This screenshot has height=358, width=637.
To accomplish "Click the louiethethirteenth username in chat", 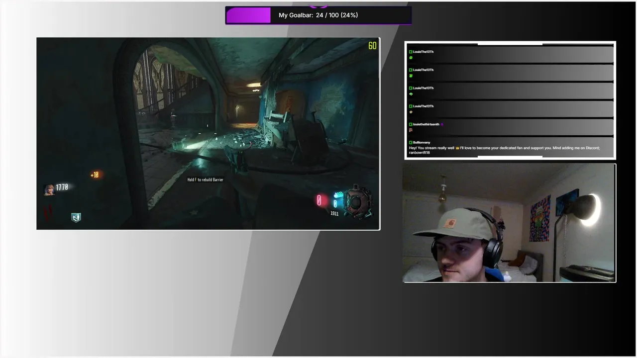I will coord(426,124).
